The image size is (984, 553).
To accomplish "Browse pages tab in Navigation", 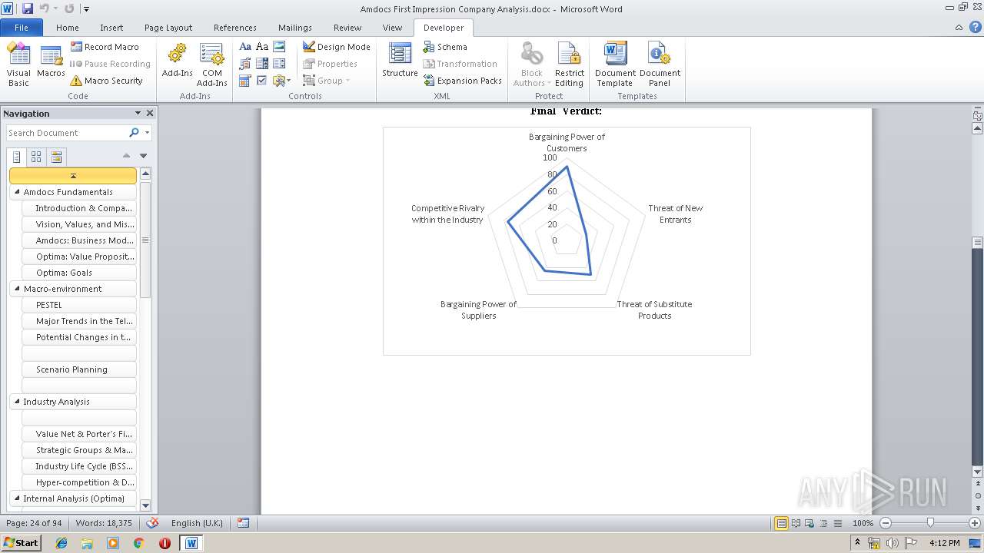I will pos(36,157).
